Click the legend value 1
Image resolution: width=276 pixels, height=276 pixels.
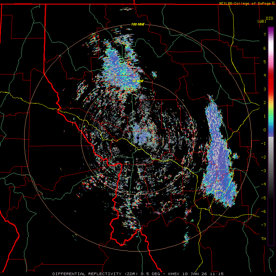(x=265, y=116)
